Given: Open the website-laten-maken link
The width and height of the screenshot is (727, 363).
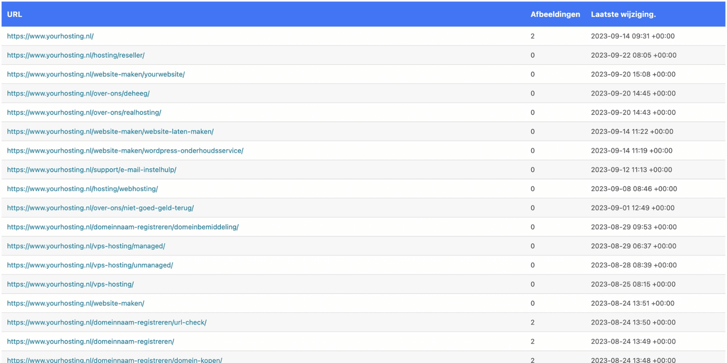Looking at the screenshot, I should 110,132.
